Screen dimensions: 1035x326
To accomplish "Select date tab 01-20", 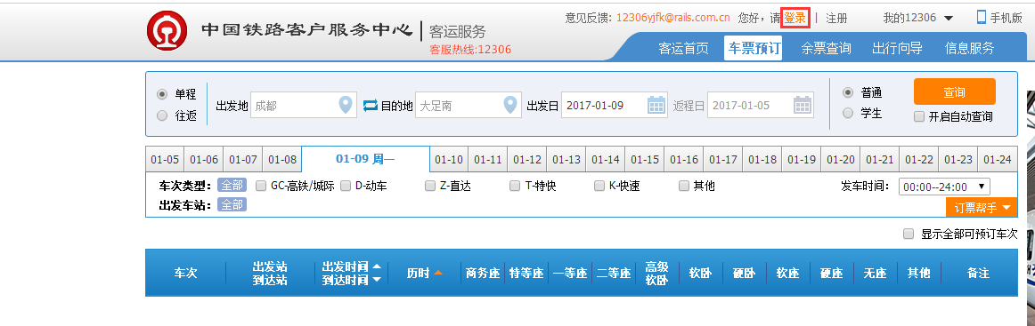I will [x=840, y=159].
